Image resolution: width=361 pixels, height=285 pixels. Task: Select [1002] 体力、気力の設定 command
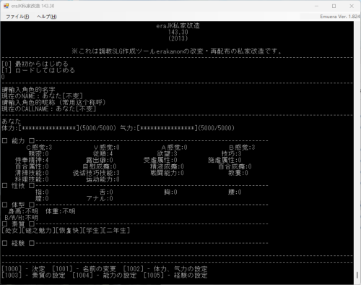click(x=165, y=269)
